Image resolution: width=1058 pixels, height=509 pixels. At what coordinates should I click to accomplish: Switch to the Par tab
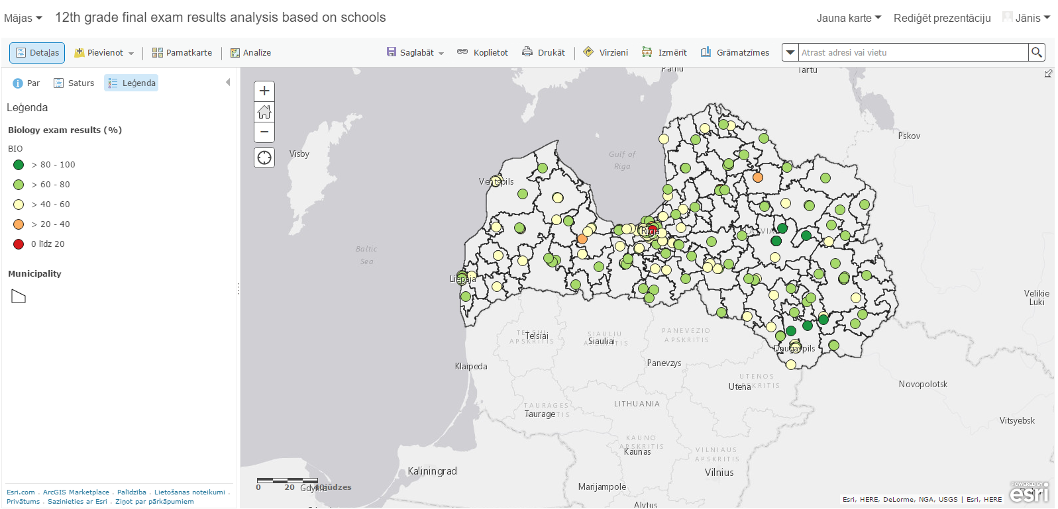coord(26,83)
